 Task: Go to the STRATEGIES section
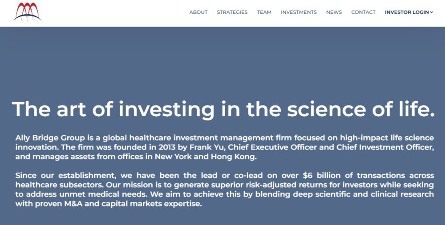(232, 12)
